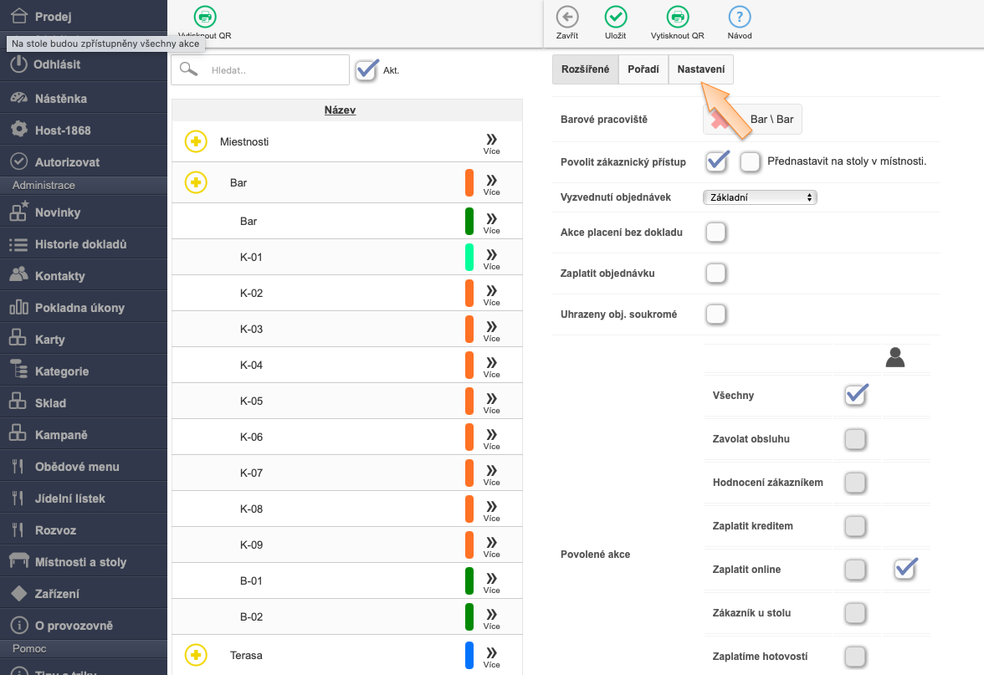Open the Návod help icon

pos(739,17)
